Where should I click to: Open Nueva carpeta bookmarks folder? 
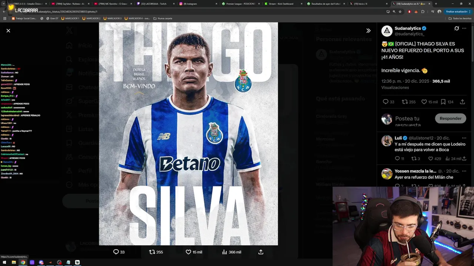(x=163, y=18)
